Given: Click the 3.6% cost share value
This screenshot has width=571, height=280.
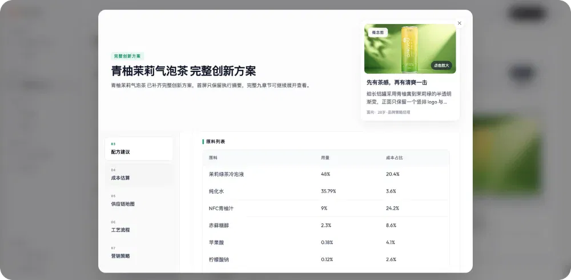Looking at the screenshot, I should coord(391,191).
